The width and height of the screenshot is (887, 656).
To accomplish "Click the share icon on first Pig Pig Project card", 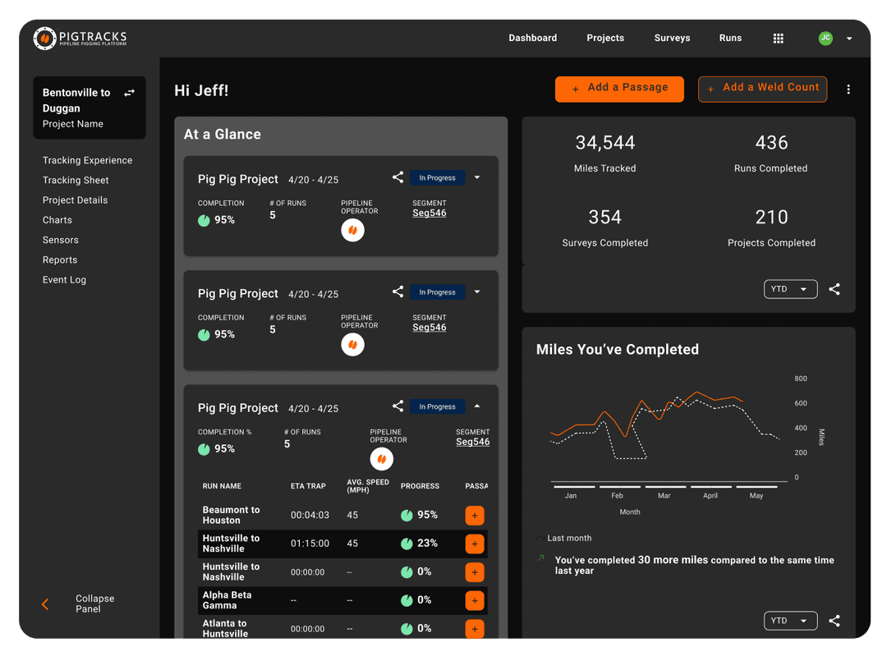I will point(398,177).
